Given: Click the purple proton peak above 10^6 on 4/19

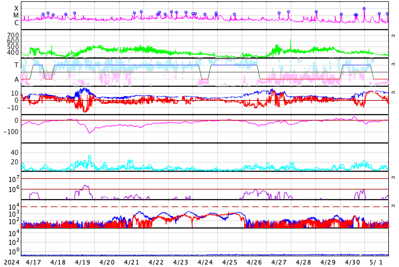Looking at the screenshot, I should (x=85, y=186).
